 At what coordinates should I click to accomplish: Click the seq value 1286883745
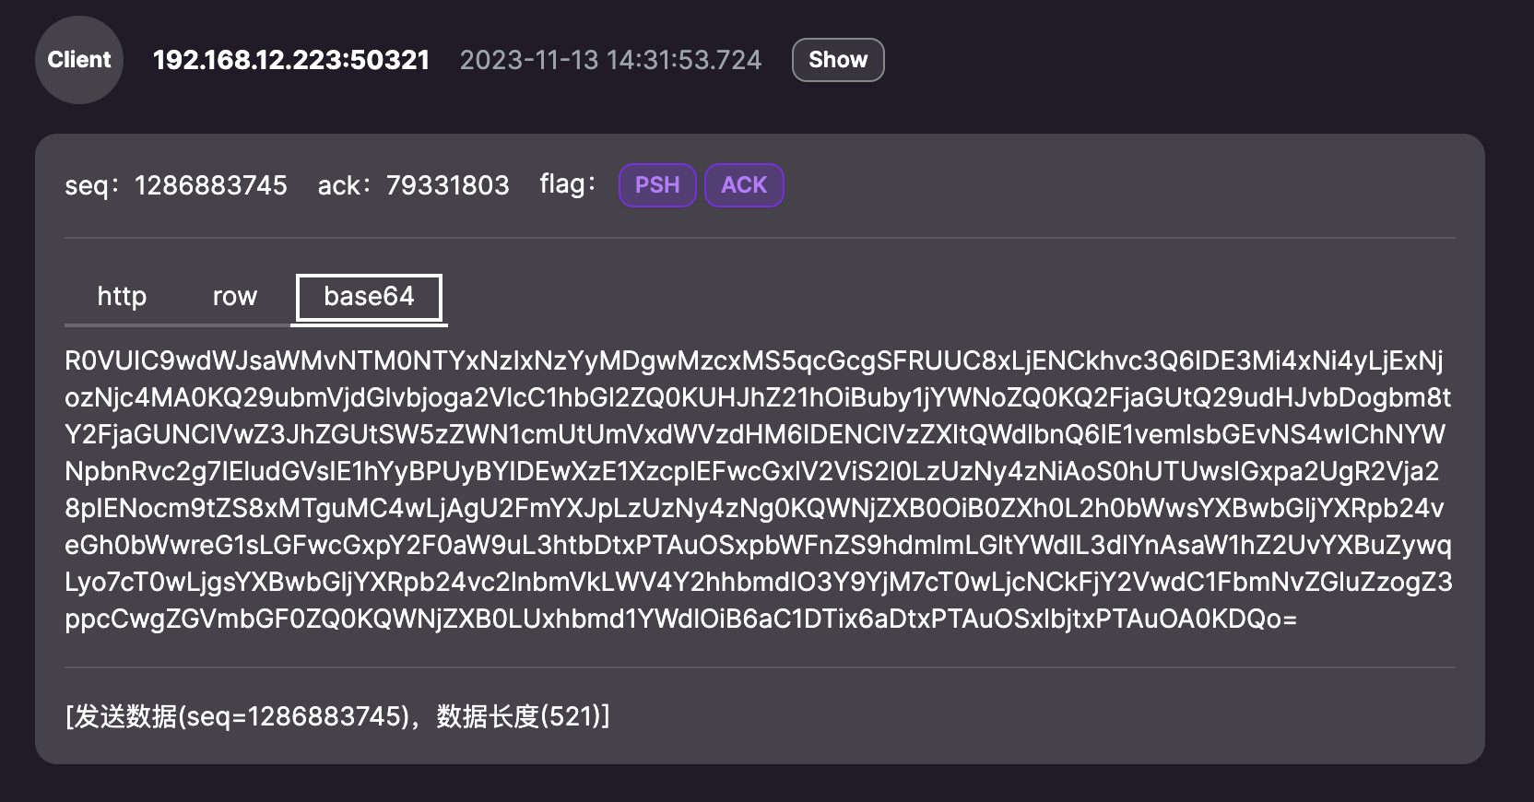point(211,185)
